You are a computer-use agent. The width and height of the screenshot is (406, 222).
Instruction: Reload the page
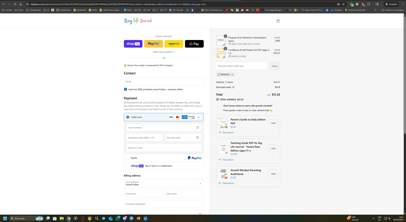(x=15, y=4)
